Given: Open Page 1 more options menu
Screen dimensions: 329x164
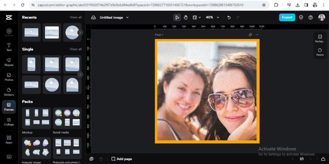Looking at the screenshot, I should (x=257, y=35).
